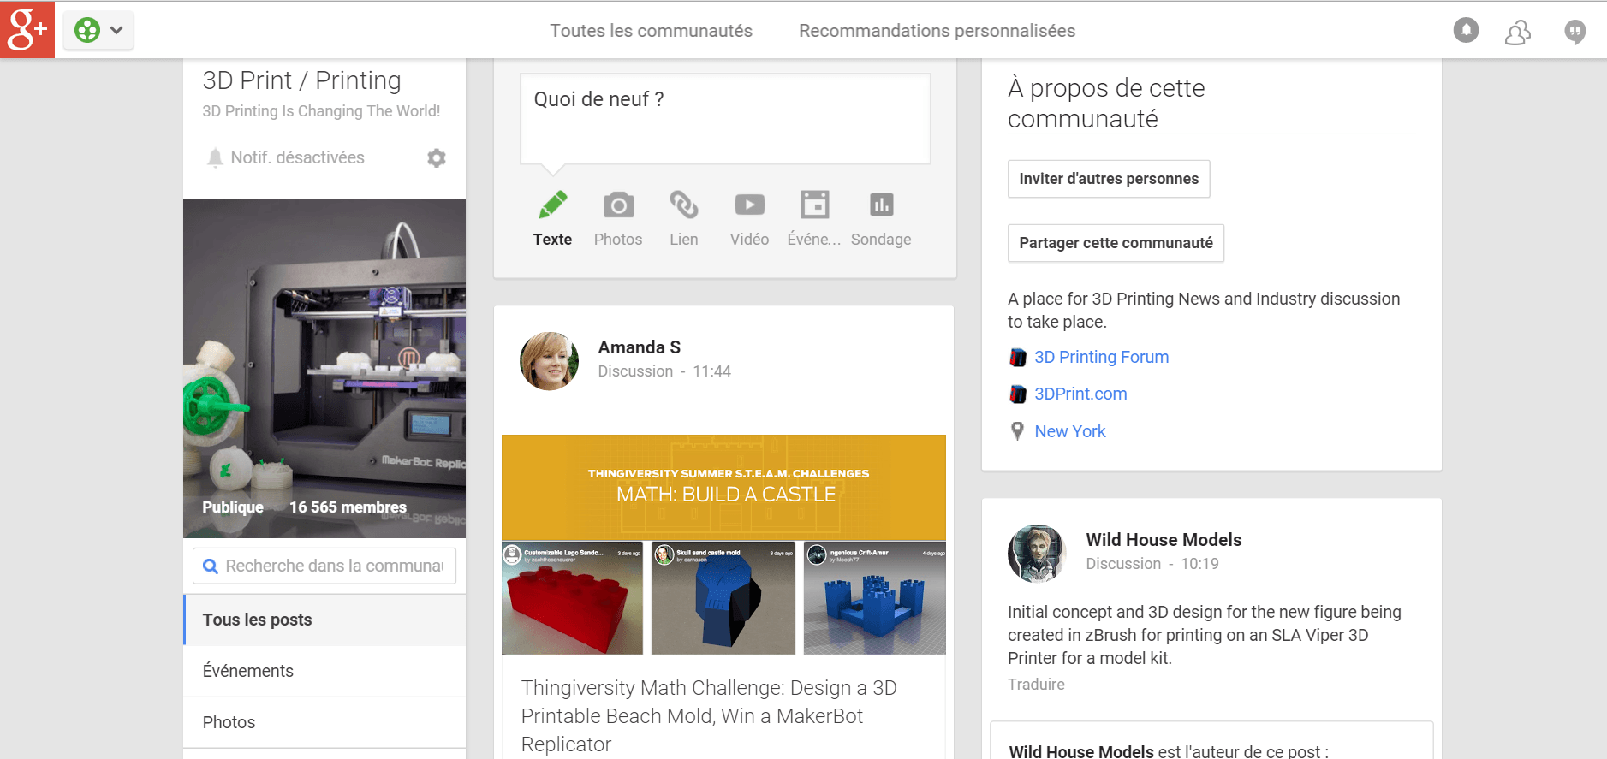Open the Hangouts quote icon

(1574, 33)
